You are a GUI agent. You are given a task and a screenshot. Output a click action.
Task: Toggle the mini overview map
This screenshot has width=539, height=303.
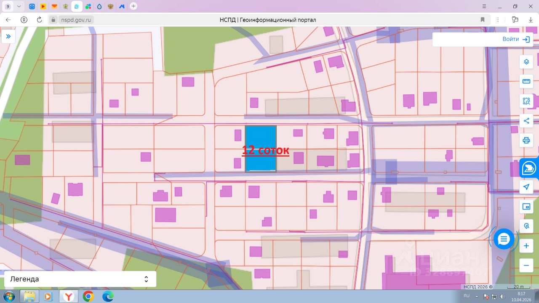[x=526, y=207]
